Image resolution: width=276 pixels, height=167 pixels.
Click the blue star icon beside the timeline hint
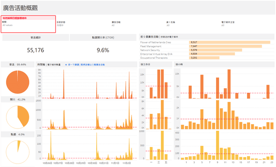[66, 65]
